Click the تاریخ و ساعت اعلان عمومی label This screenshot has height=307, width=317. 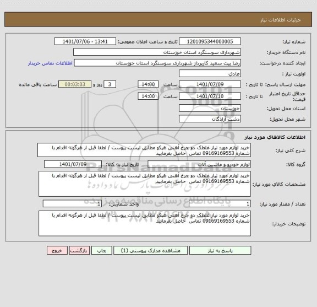click(x=148, y=42)
